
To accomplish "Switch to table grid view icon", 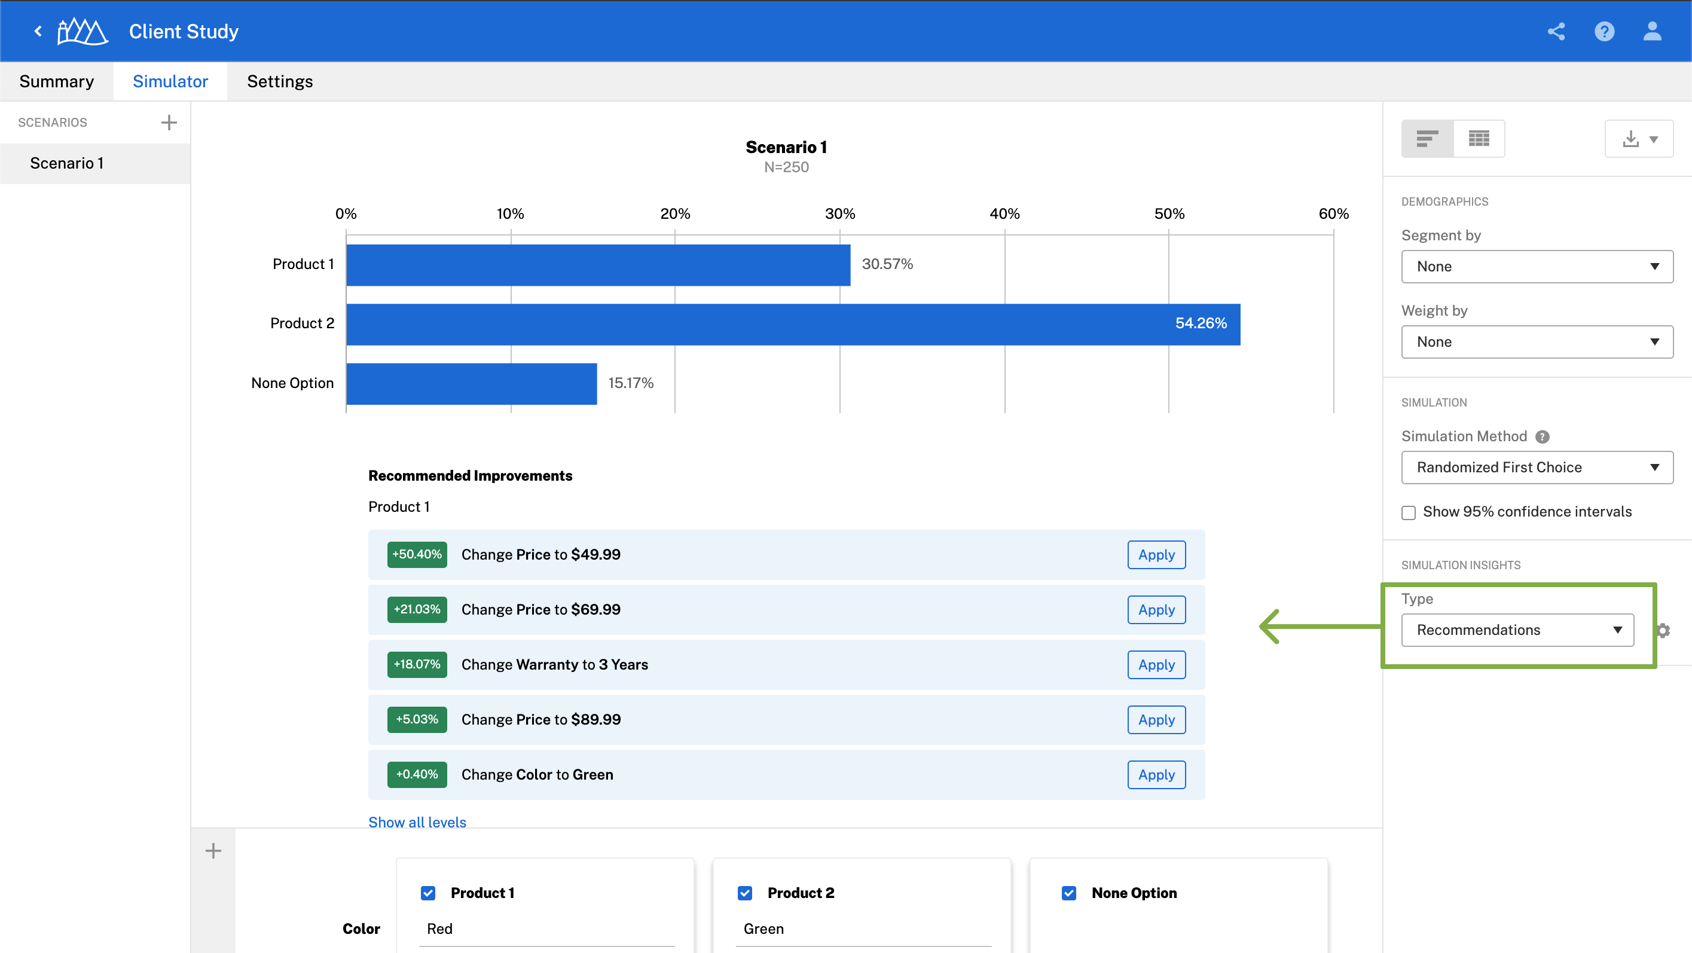I will (1479, 139).
